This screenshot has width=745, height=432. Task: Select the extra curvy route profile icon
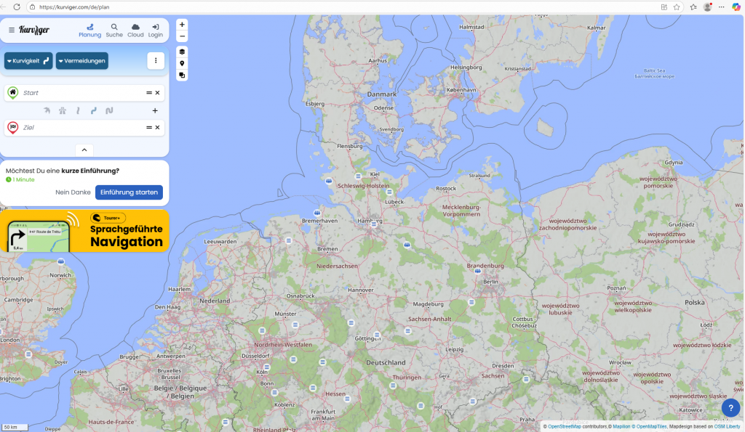(109, 111)
